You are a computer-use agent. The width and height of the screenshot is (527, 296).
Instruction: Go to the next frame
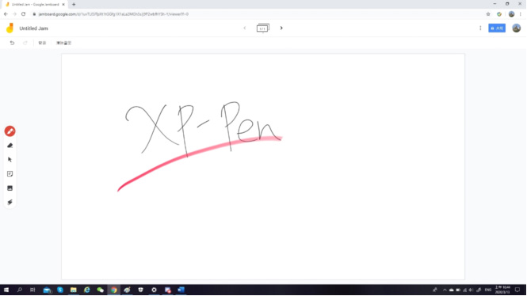pyautogui.click(x=281, y=28)
